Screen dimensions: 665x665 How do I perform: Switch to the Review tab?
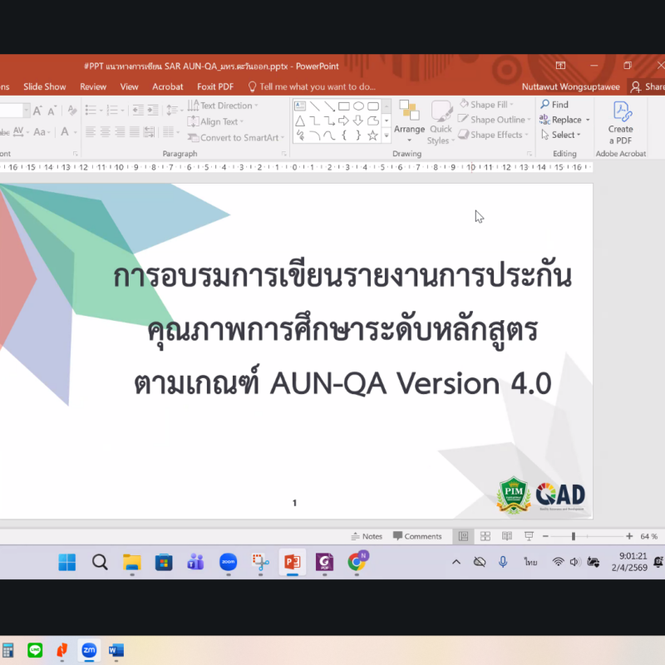pos(93,86)
